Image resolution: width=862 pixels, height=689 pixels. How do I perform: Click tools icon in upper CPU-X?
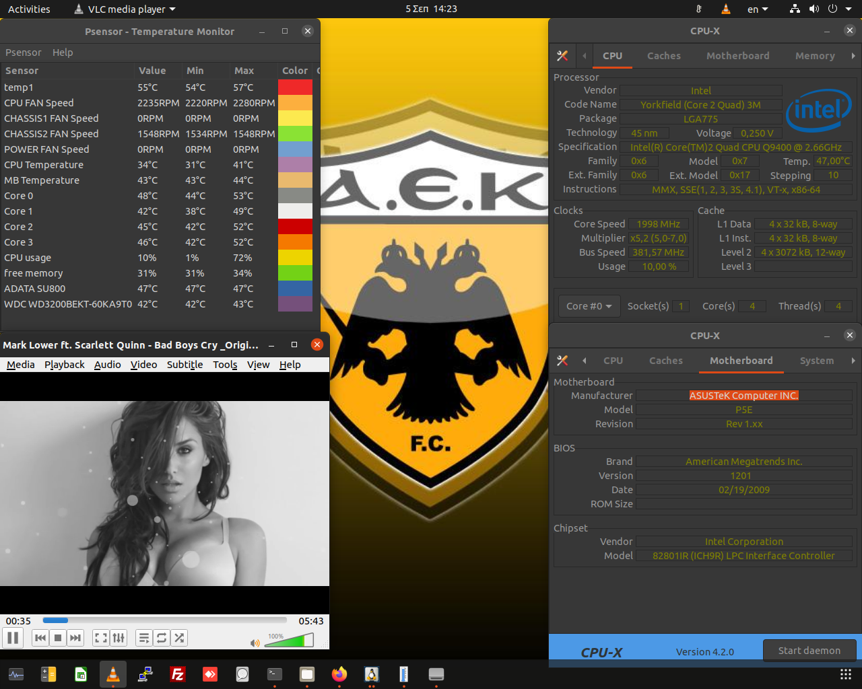click(562, 56)
